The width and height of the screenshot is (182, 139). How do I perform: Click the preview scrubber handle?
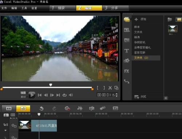(51, 84)
